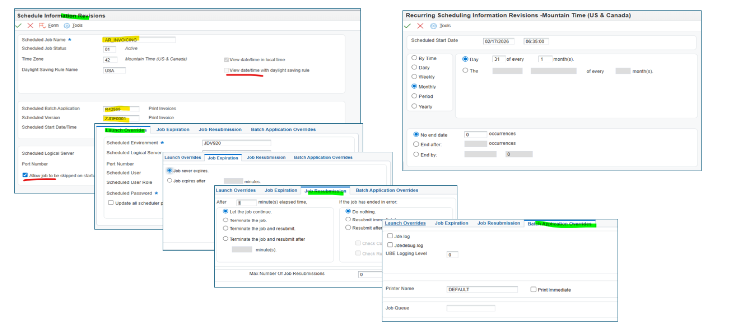Screen dimensions: 731x331
Task: Open Job Expiration tab above Scheduled Environment field
Action: point(173,129)
